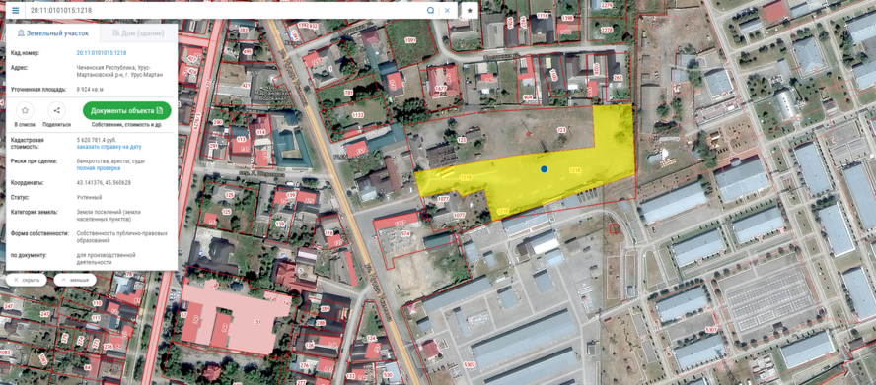The width and height of the screenshot is (876, 385).
Task: Select pink building parcel 151
Action: click(x=246, y=319)
